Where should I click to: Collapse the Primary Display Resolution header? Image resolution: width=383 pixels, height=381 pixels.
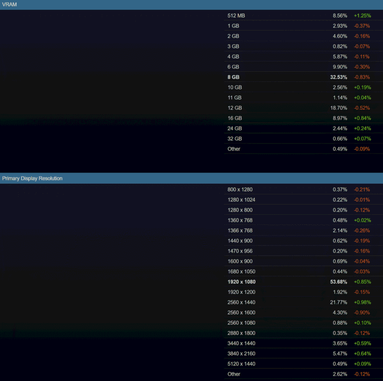[x=32, y=178]
